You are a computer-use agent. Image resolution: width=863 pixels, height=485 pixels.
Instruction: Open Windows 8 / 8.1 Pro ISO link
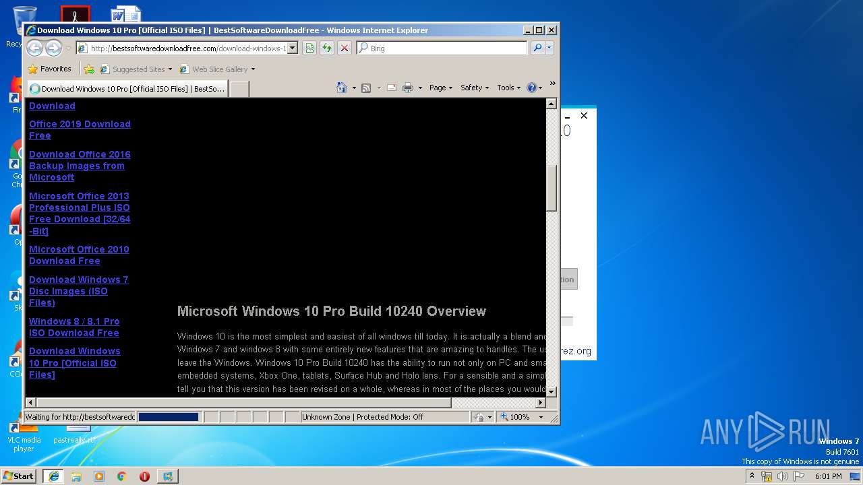coord(74,327)
